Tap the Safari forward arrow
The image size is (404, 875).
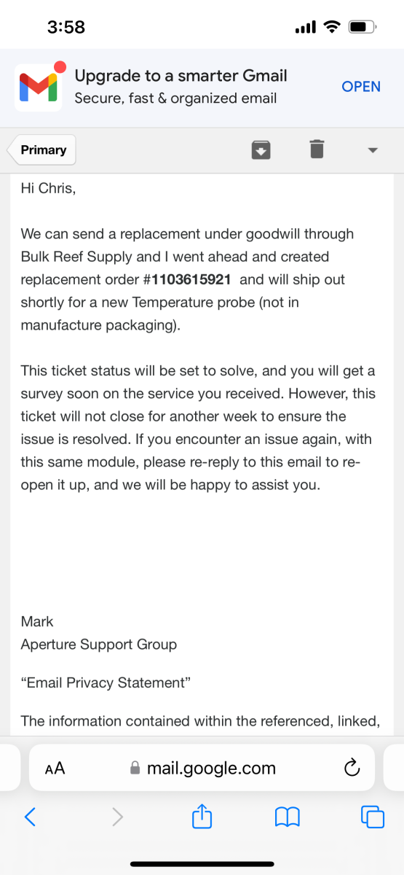pos(117,817)
